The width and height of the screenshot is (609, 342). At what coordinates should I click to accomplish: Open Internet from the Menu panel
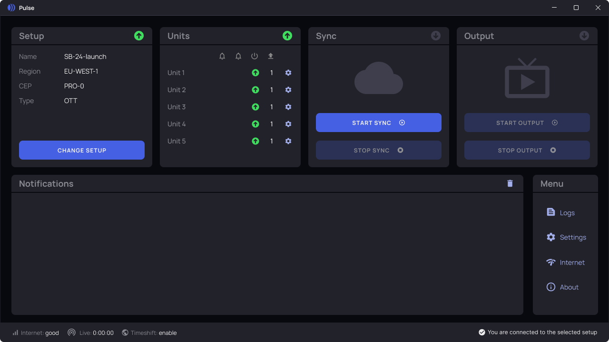click(566, 262)
